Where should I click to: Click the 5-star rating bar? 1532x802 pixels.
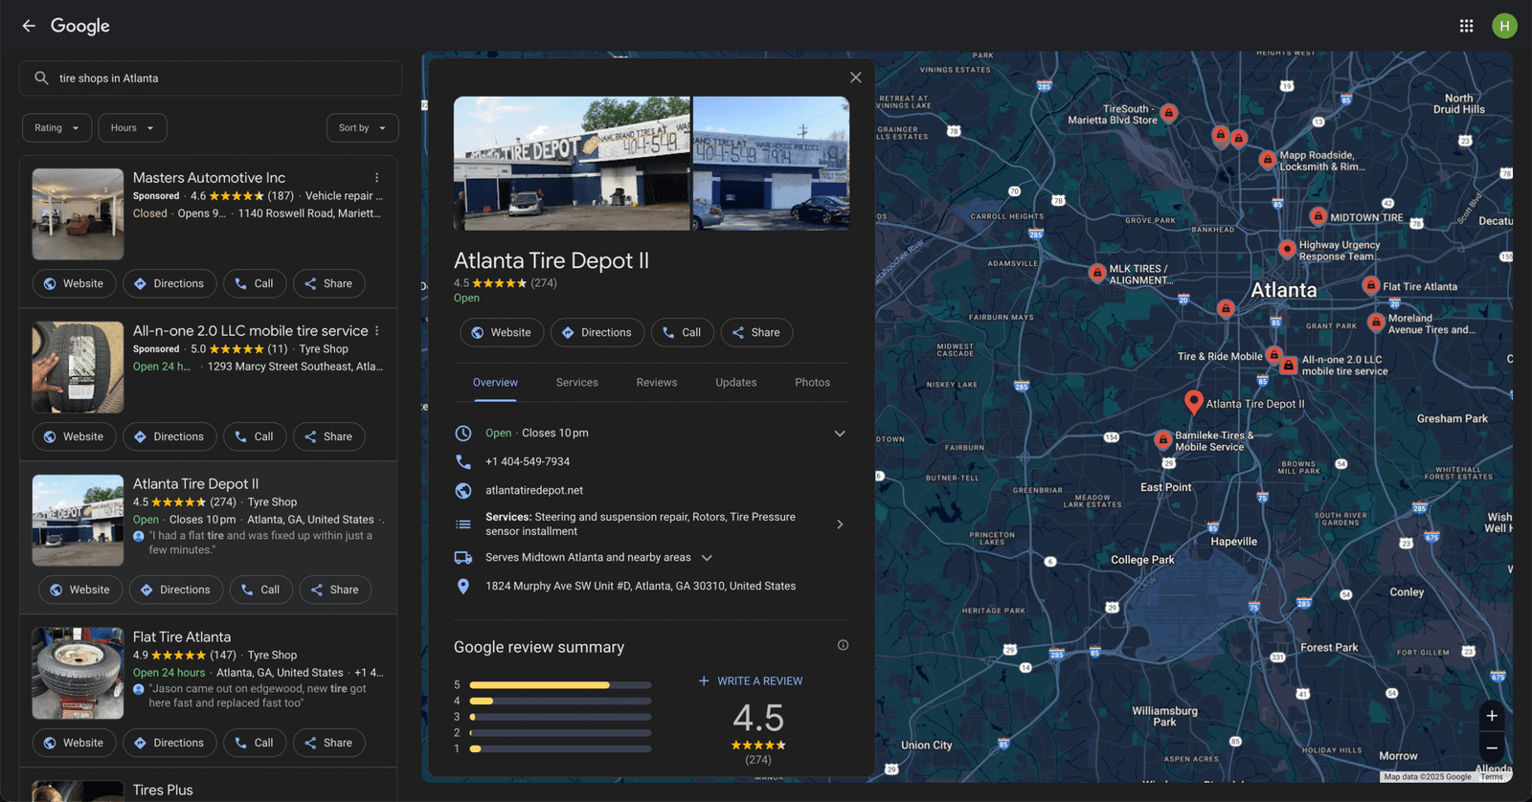point(560,685)
